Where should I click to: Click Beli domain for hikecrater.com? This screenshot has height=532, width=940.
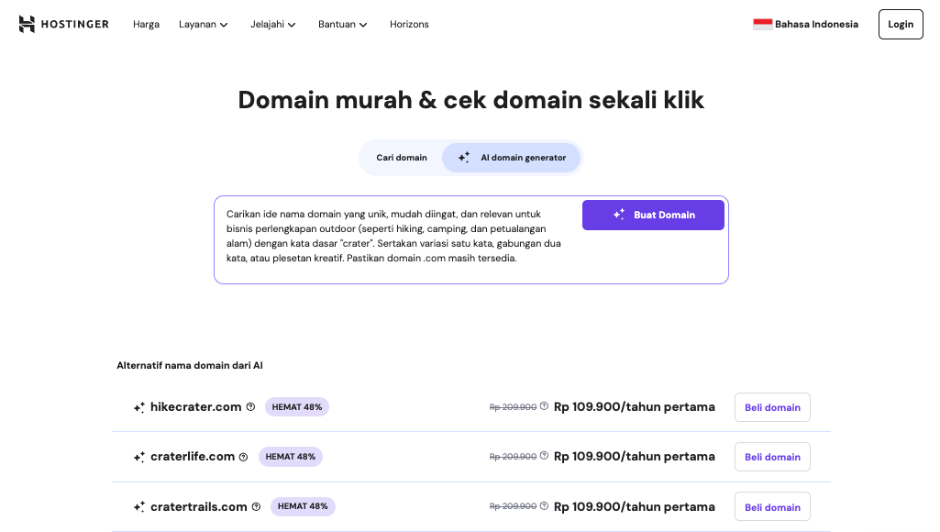click(x=772, y=406)
